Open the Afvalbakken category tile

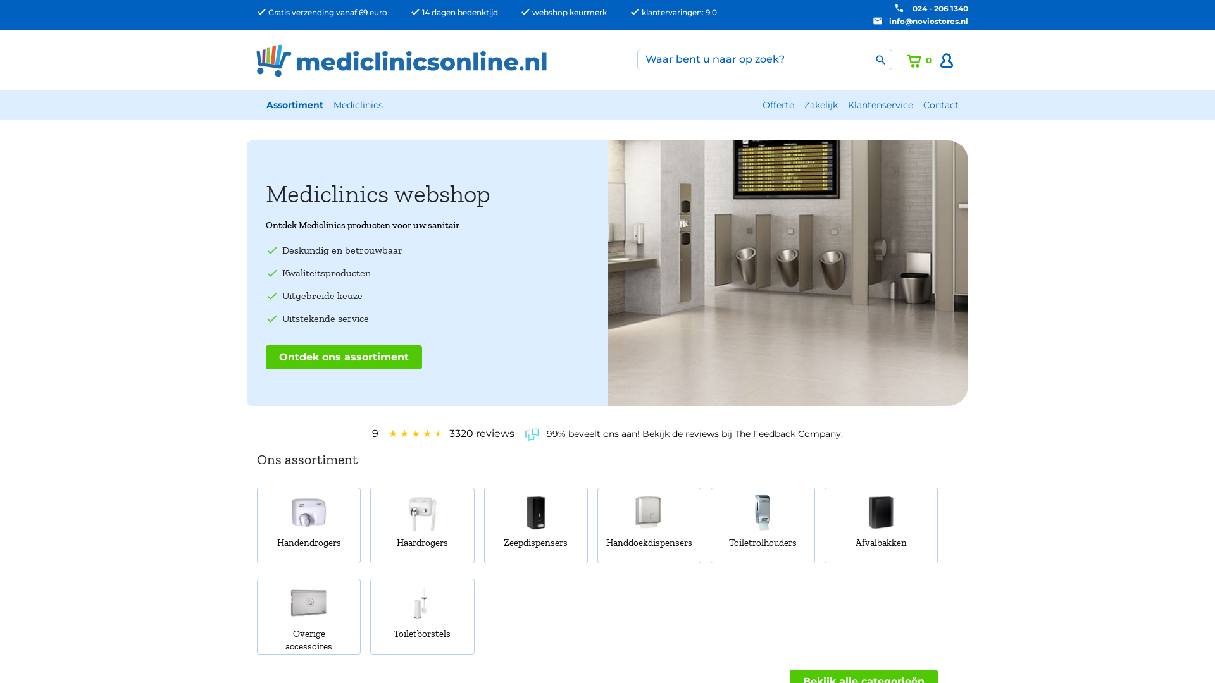click(881, 526)
